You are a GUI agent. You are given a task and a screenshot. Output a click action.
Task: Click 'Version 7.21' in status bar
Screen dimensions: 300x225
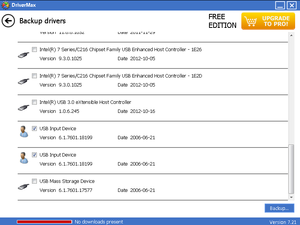pos(283,222)
